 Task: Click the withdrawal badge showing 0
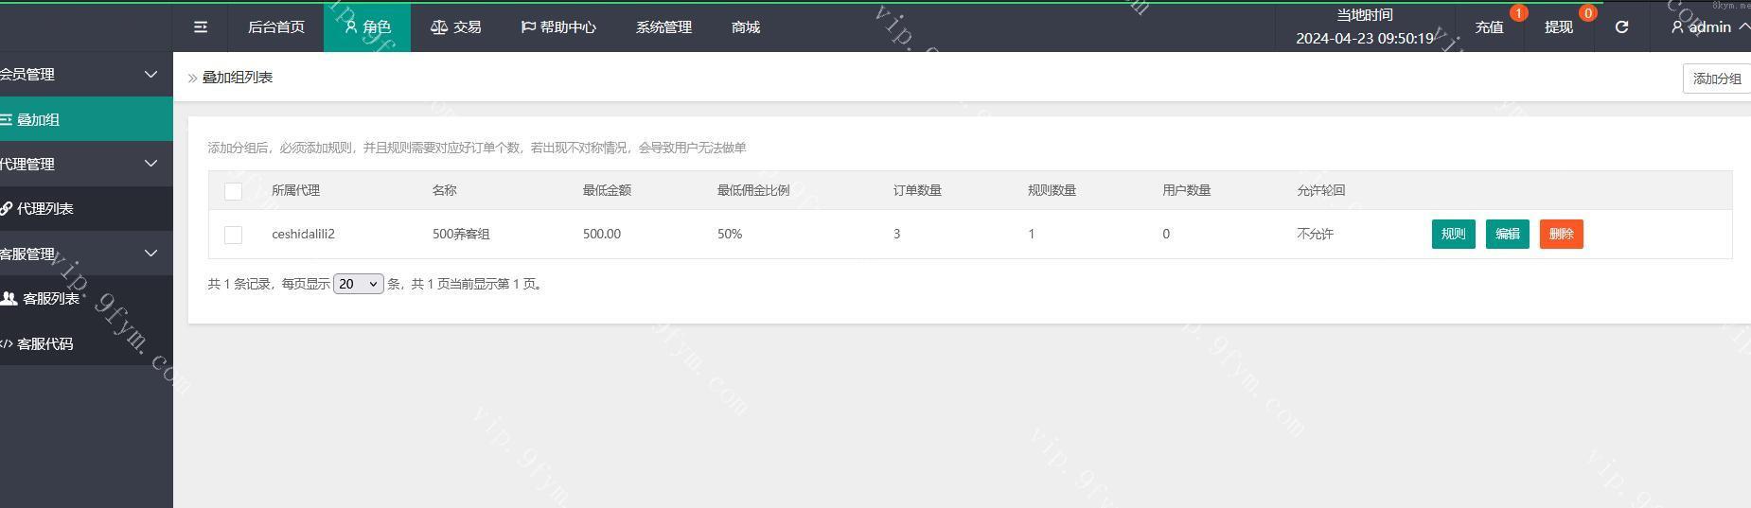[1587, 13]
